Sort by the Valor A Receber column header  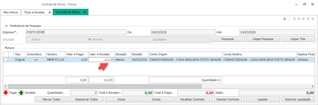(x=101, y=54)
